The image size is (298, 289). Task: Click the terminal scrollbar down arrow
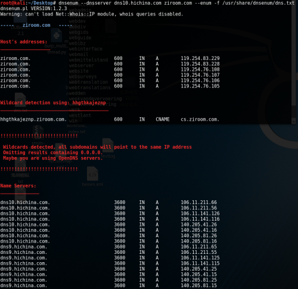click(x=294, y=122)
